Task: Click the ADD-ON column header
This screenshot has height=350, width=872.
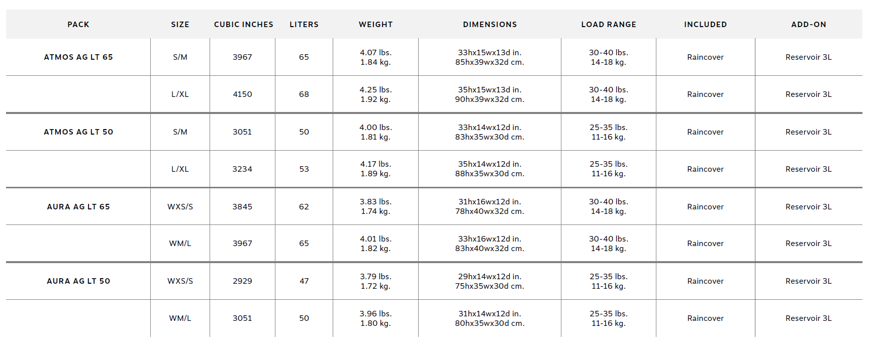Action: point(808,25)
